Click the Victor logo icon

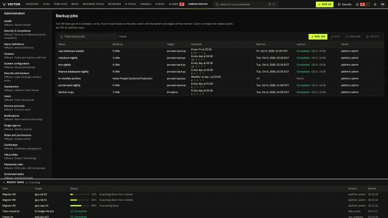pyautogui.click(x=4, y=4)
